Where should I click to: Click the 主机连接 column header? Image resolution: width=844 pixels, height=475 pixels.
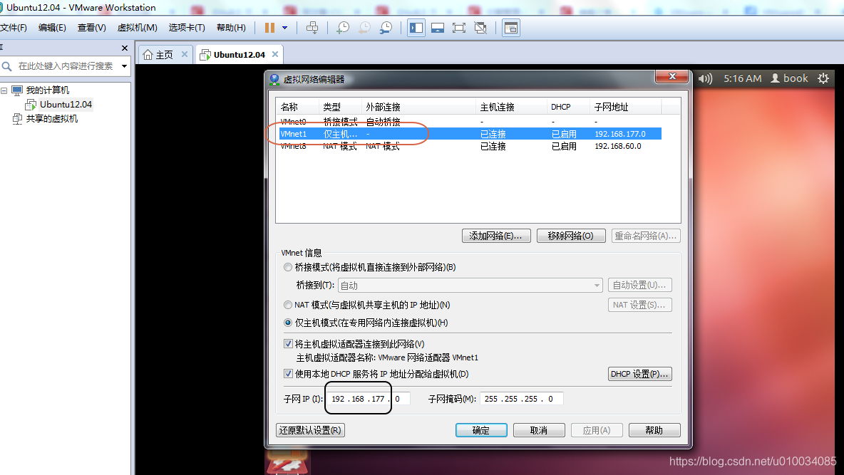click(x=511, y=107)
